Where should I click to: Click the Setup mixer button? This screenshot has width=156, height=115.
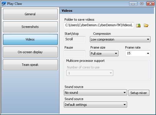tap(139, 93)
